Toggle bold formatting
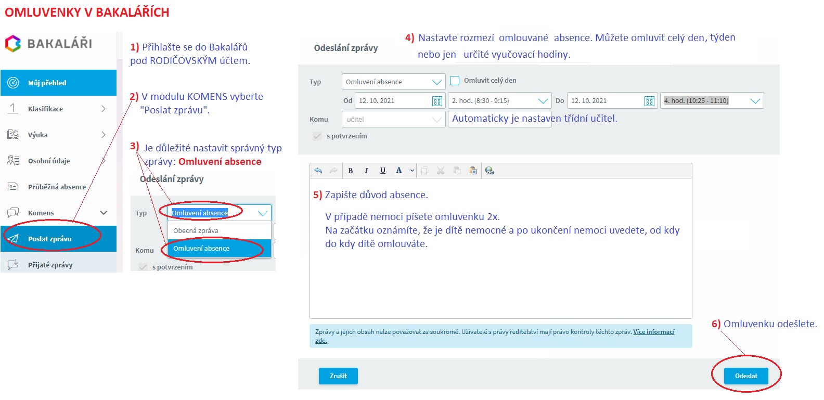 tap(351, 171)
